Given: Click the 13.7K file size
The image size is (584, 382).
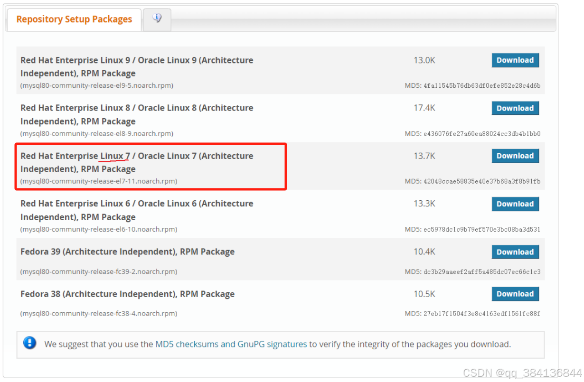Looking at the screenshot, I should pos(424,156).
